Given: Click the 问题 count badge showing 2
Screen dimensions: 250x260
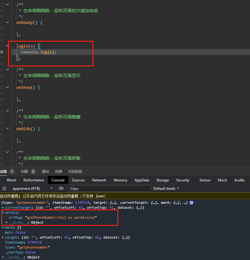Looking at the screenshot, I should pyautogui.click(x=33, y=171).
